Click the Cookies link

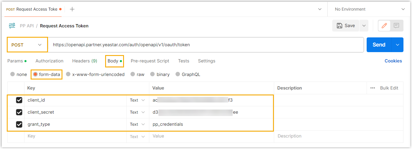[x=393, y=61]
